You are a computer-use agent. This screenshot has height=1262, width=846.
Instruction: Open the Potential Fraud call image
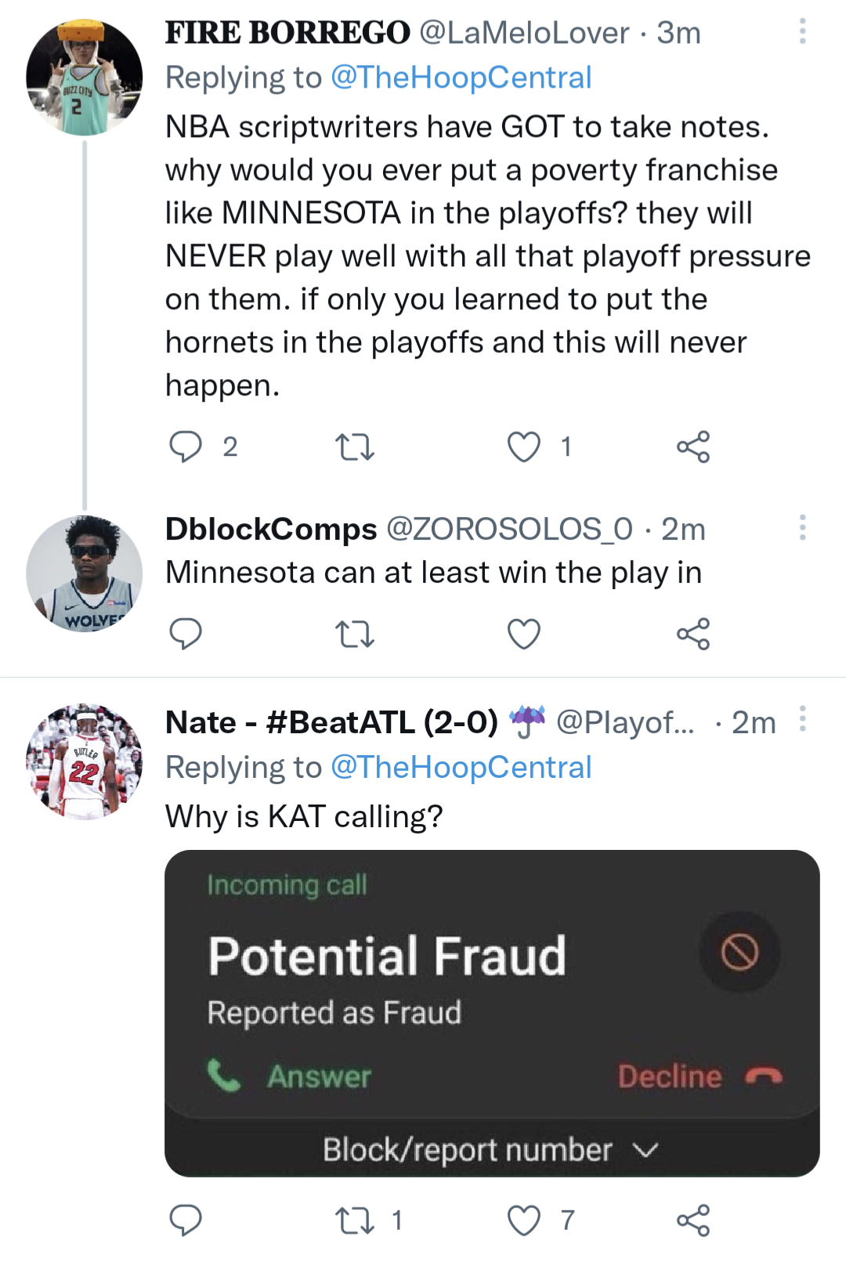[x=492, y=1013]
